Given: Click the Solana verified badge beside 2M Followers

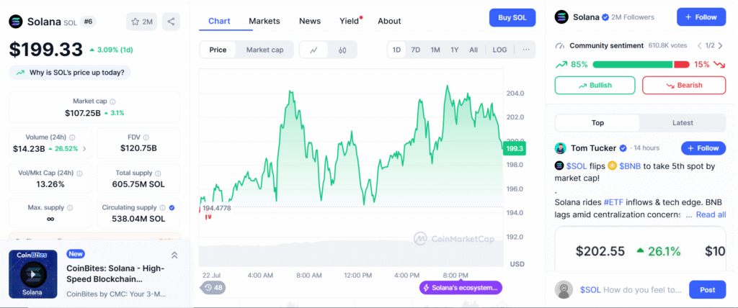Looking at the screenshot, I should coord(604,17).
